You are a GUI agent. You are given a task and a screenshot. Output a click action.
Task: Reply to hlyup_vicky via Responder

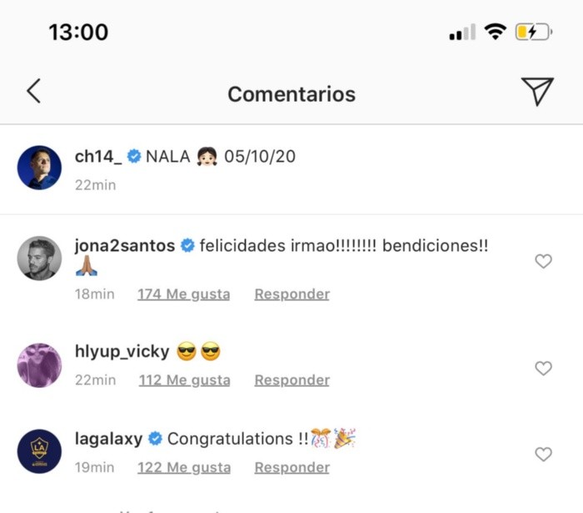(x=291, y=380)
